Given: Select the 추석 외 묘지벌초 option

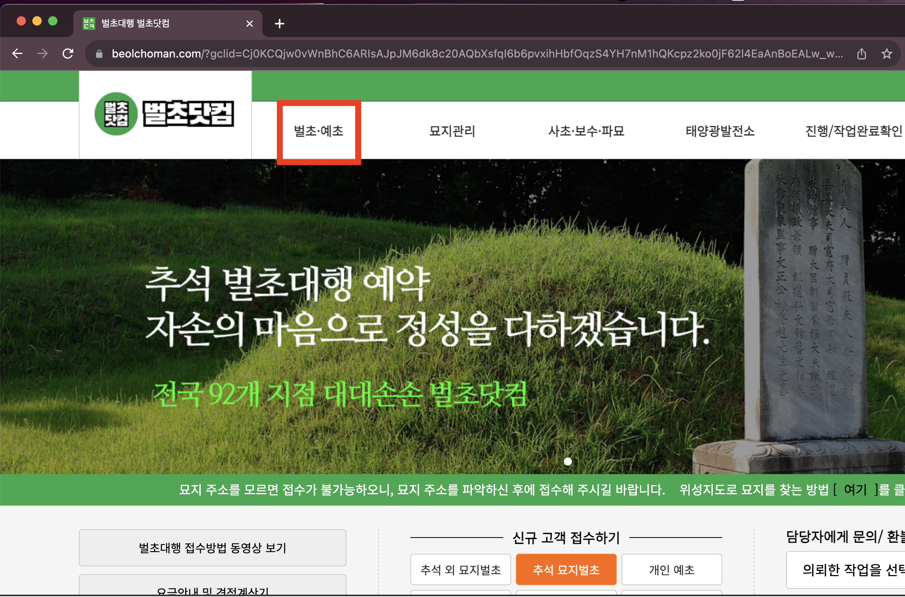Looking at the screenshot, I should pyautogui.click(x=460, y=569).
